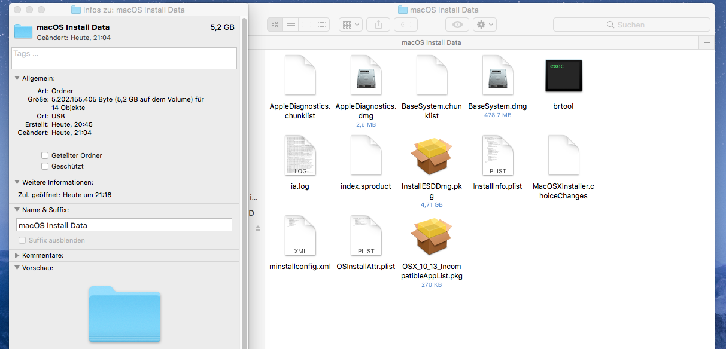
Task: Click the 270 KB size label
Action: (432, 284)
